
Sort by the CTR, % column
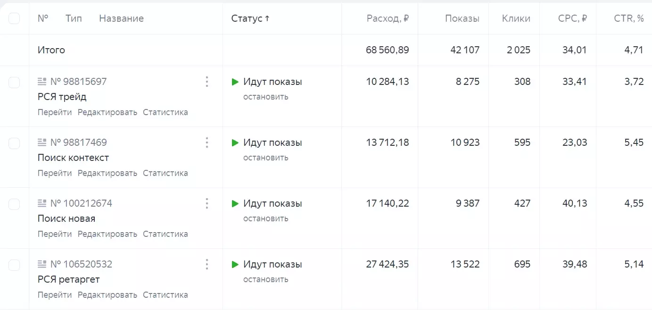628,18
